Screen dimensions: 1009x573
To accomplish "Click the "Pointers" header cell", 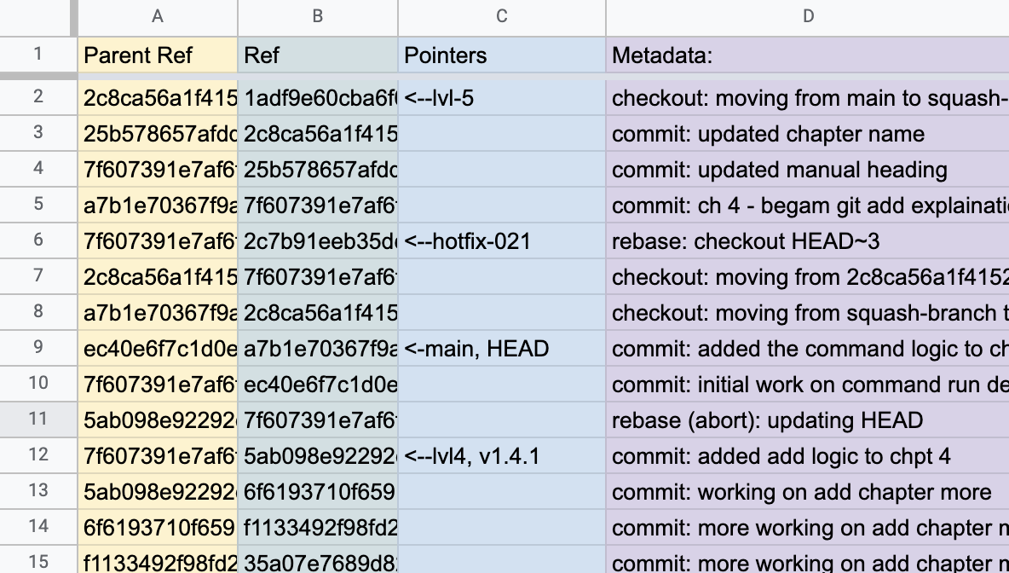I will point(502,55).
